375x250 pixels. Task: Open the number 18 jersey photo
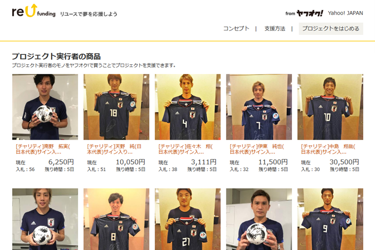(116, 107)
